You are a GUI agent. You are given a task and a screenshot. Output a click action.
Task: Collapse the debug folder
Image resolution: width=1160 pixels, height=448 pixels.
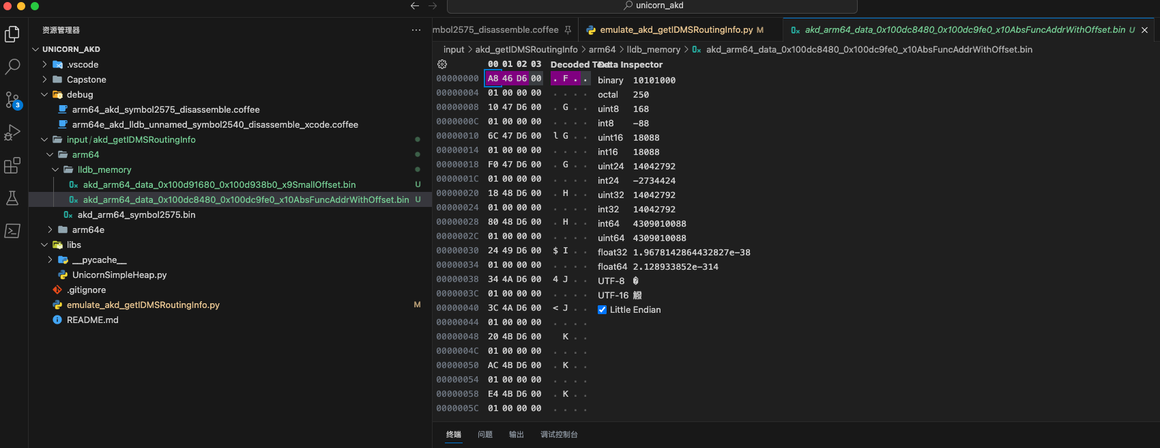[45, 94]
